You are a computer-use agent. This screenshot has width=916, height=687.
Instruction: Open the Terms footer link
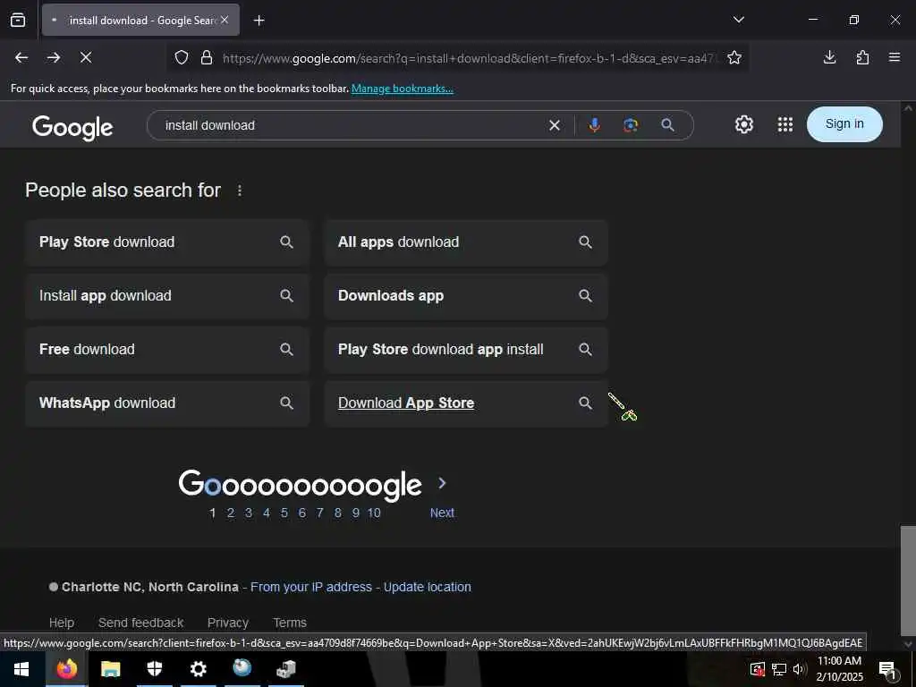[290, 623]
